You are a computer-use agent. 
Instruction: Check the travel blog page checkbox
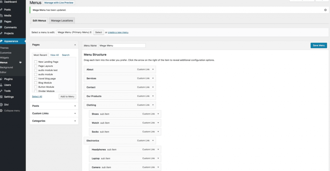coord(35,78)
